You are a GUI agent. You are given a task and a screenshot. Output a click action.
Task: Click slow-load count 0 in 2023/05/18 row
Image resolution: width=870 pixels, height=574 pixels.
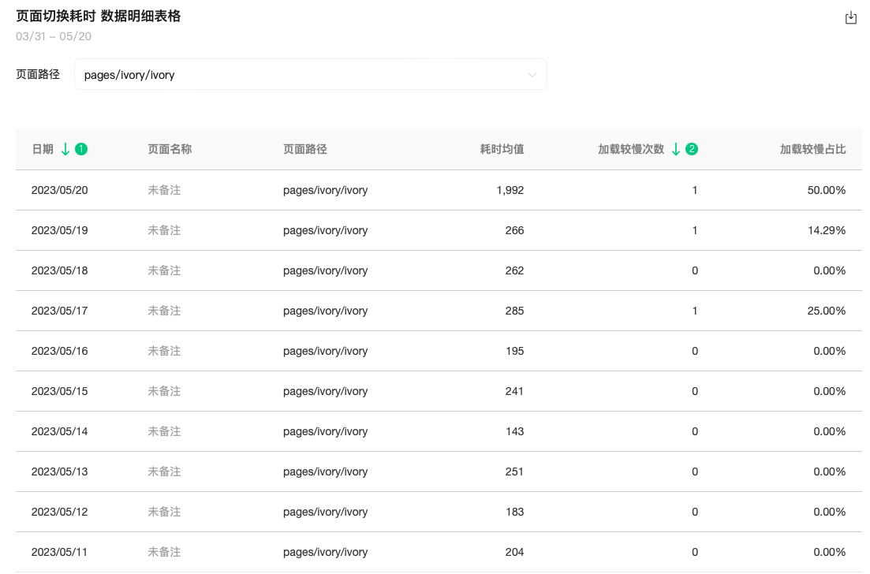click(x=695, y=270)
